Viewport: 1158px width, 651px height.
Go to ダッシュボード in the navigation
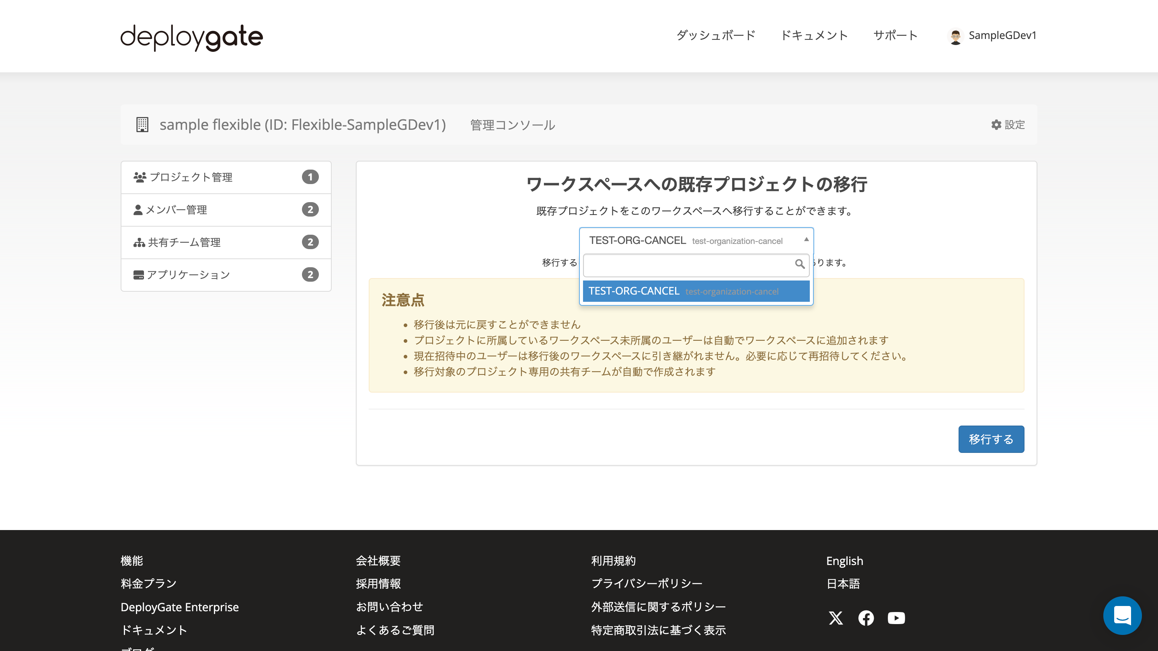(x=716, y=35)
